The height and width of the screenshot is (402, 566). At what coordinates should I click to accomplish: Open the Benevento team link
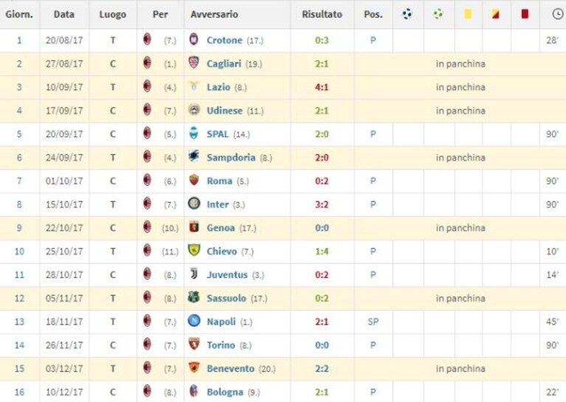pos(230,369)
